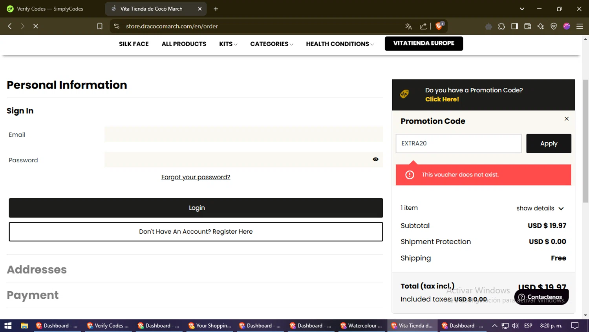Open the notification center icon

[575, 326]
